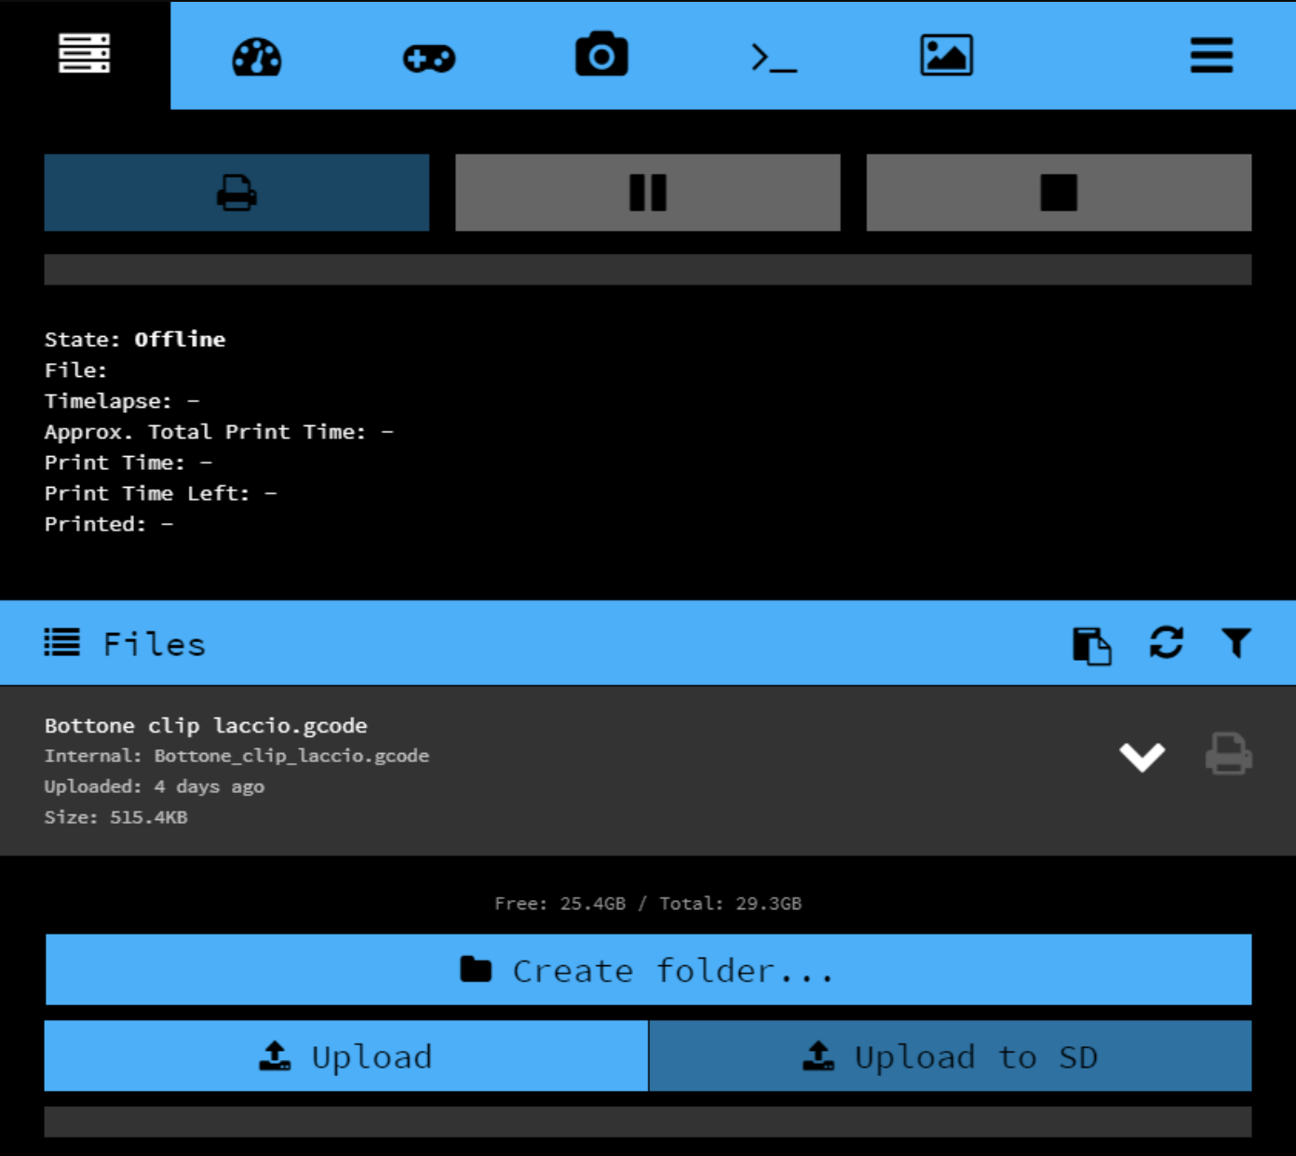Click the upload progress bar
The width and height of the screenshot is (1296, 1156).
tap(648, 1122)
